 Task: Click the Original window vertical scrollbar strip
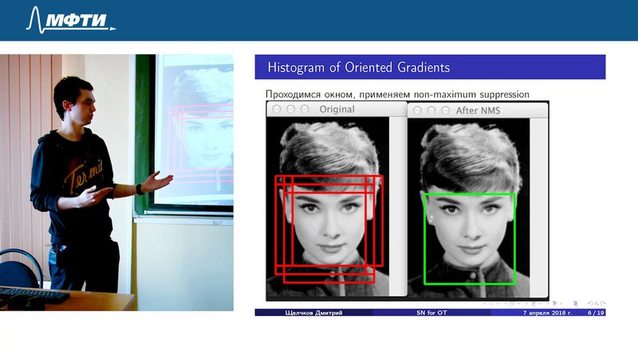[397, 207]
